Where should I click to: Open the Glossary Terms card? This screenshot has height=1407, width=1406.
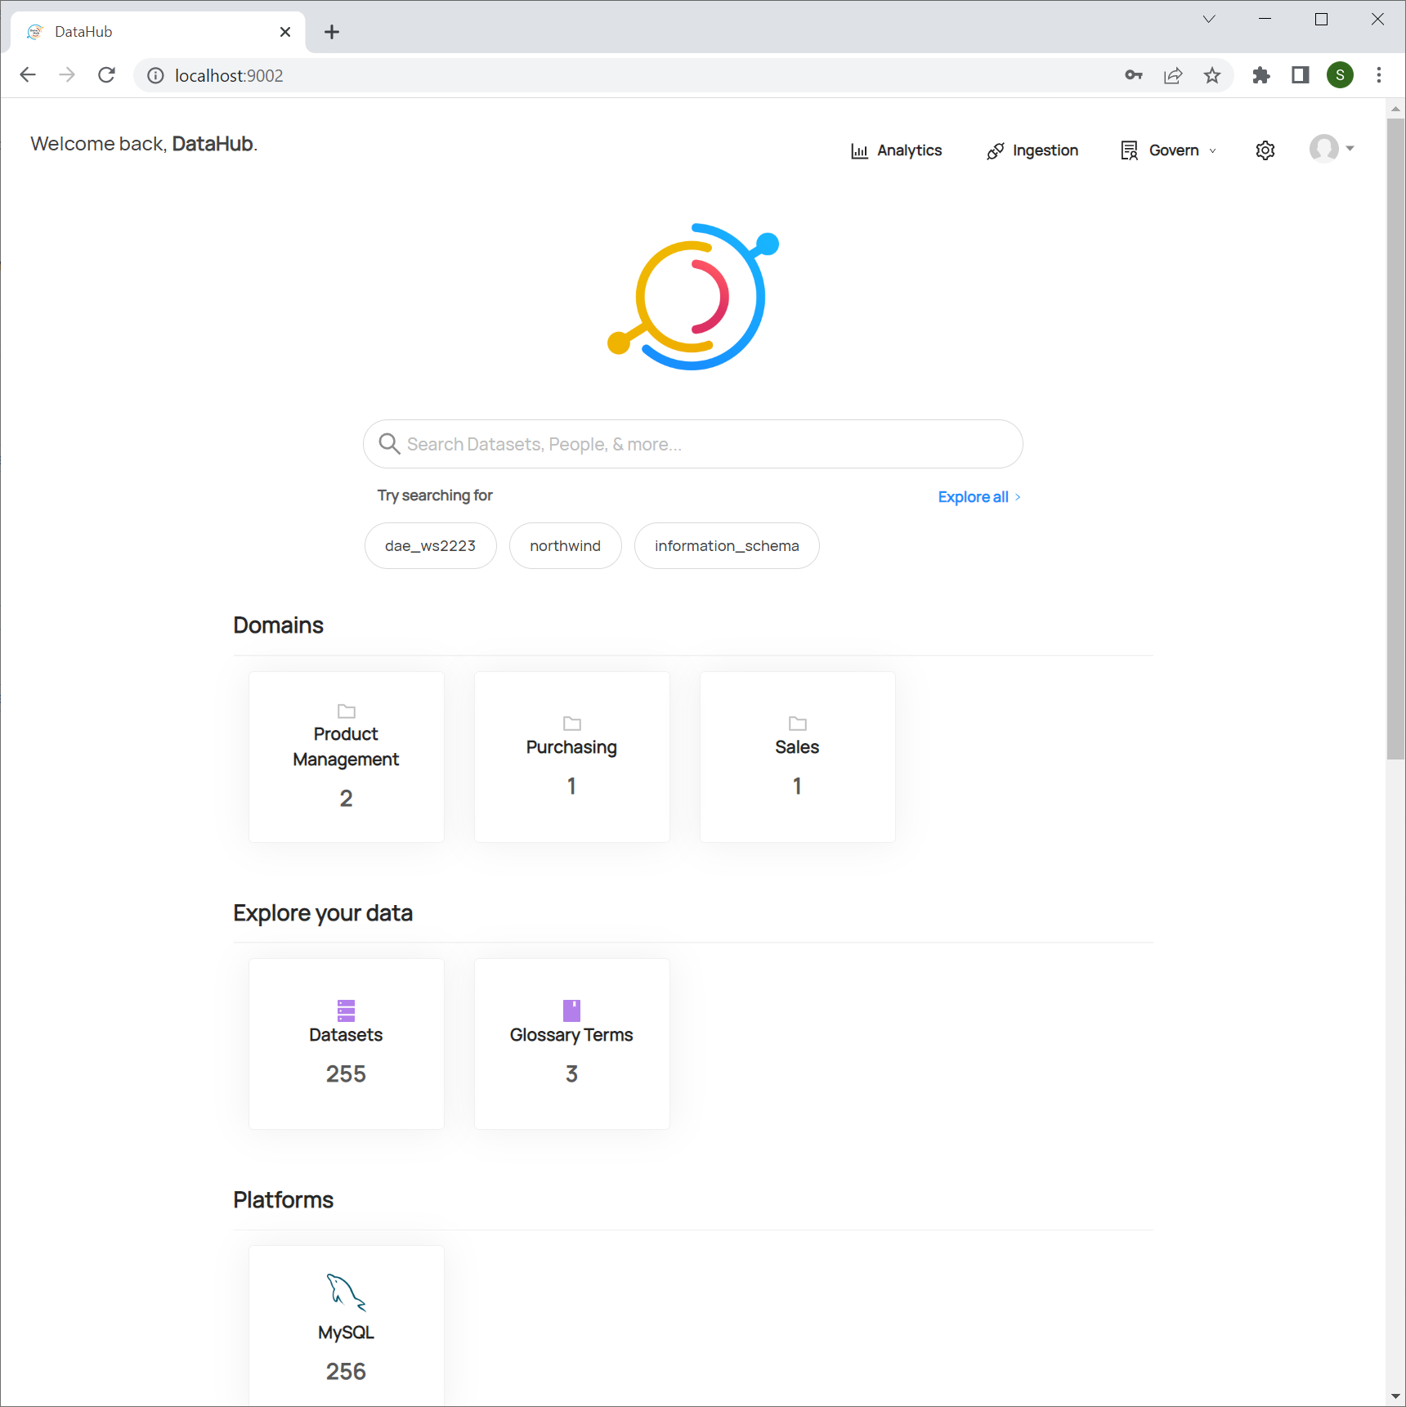tap(572, 1044)
